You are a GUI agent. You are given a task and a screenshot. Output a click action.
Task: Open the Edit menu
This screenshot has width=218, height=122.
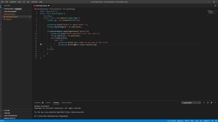7,2
